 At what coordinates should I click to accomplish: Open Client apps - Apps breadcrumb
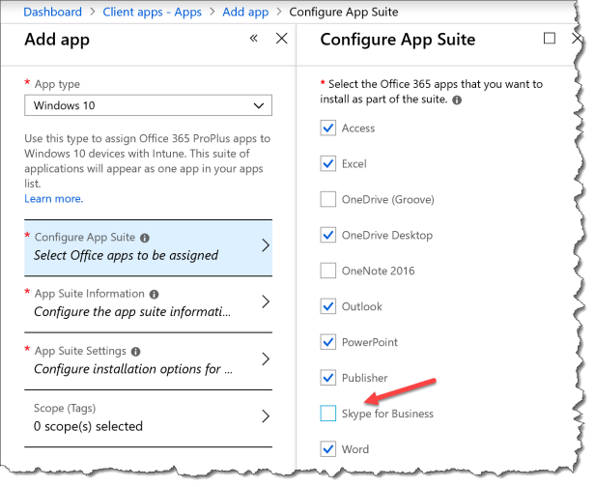[153, 12]
